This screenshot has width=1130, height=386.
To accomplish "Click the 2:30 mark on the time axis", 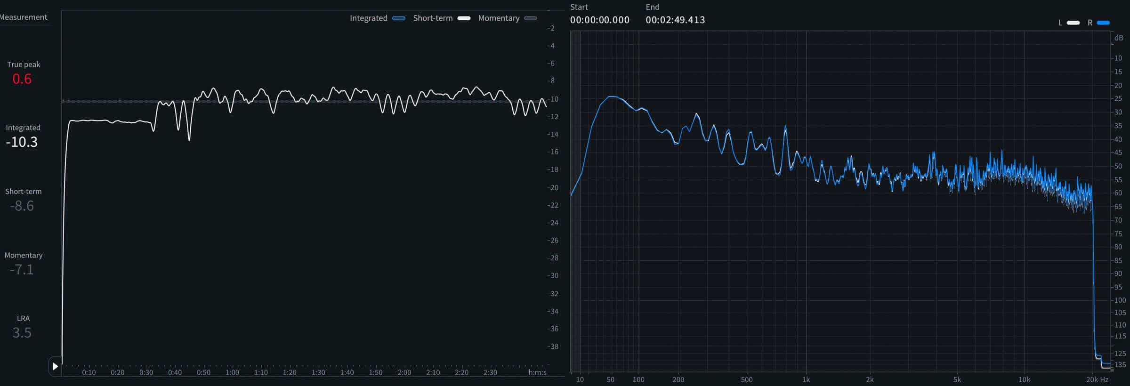I will [490, 372].
